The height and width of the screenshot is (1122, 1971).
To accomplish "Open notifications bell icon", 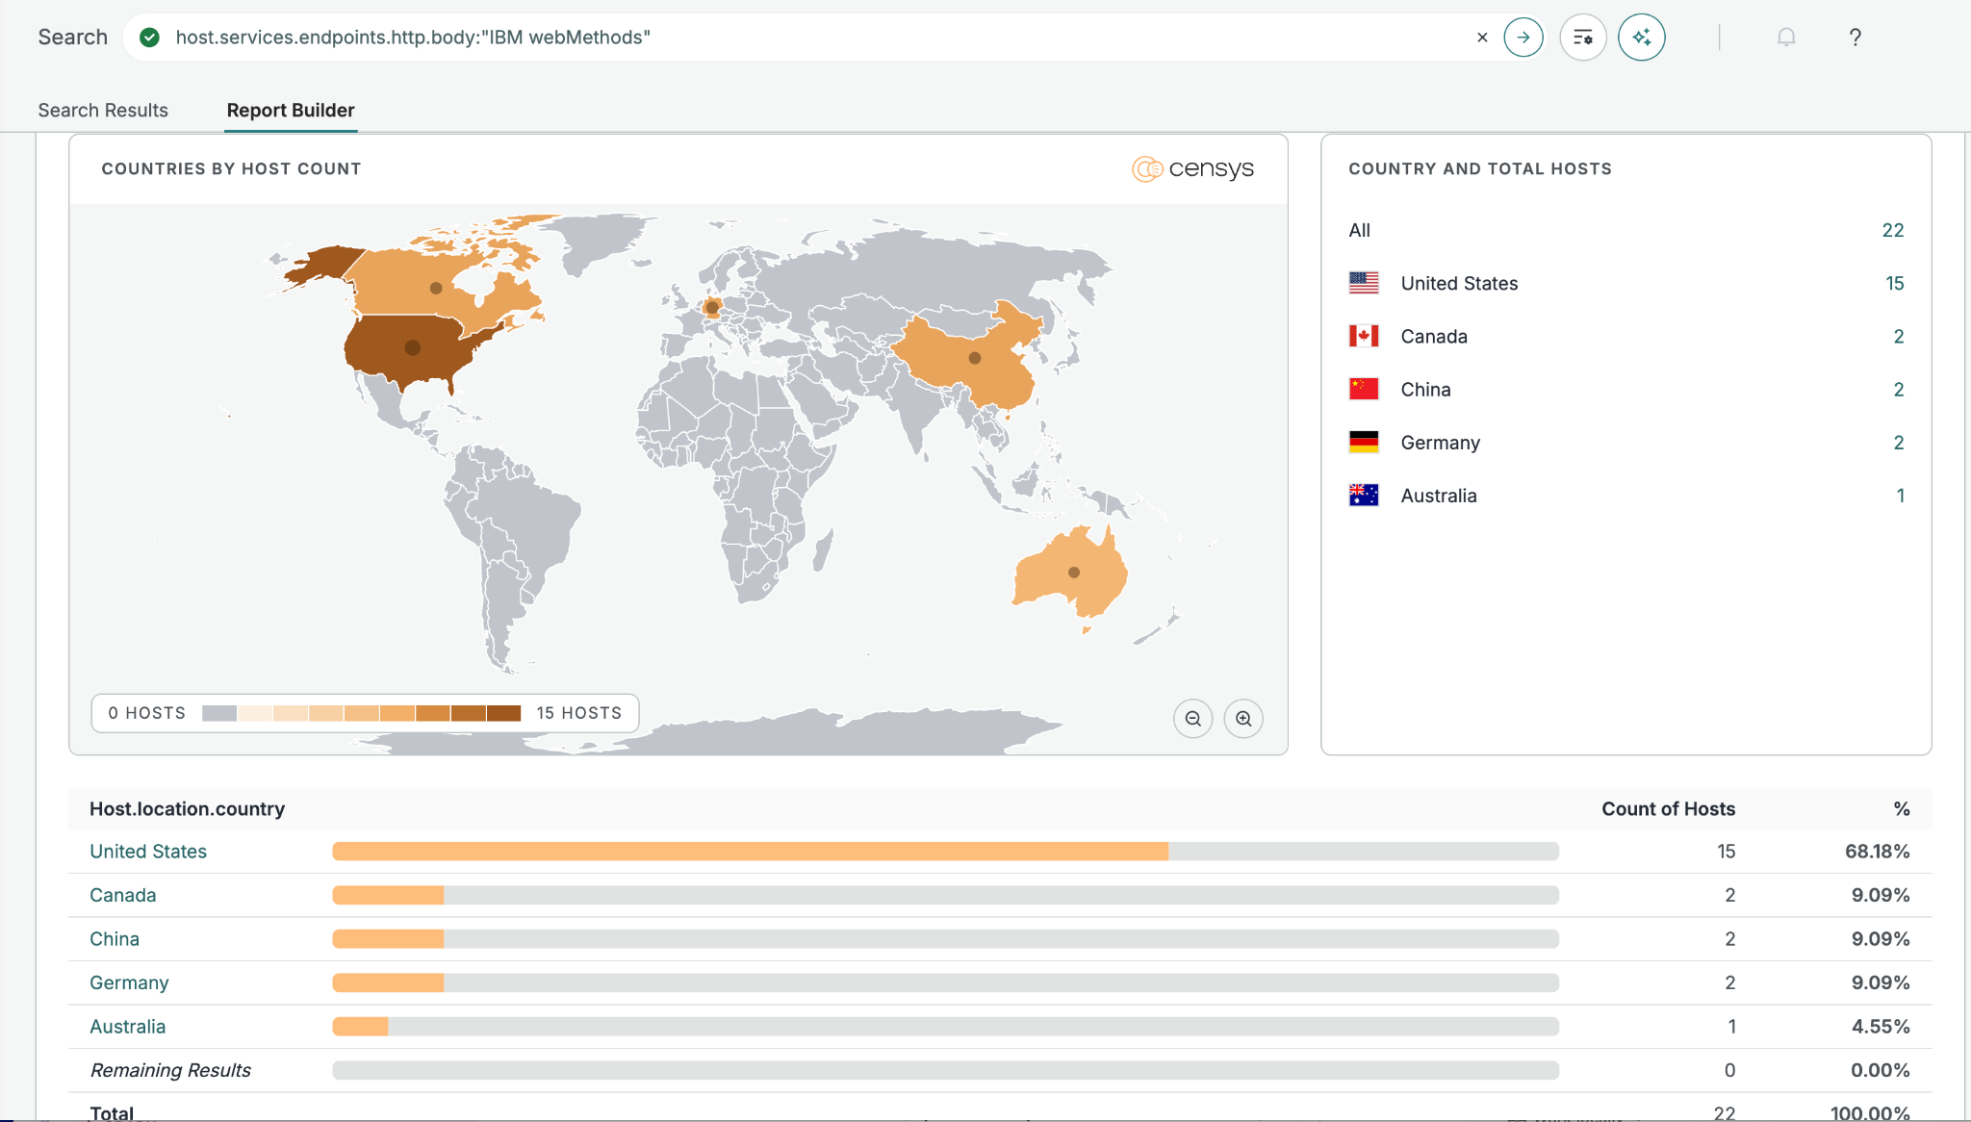I will 1786,38.
